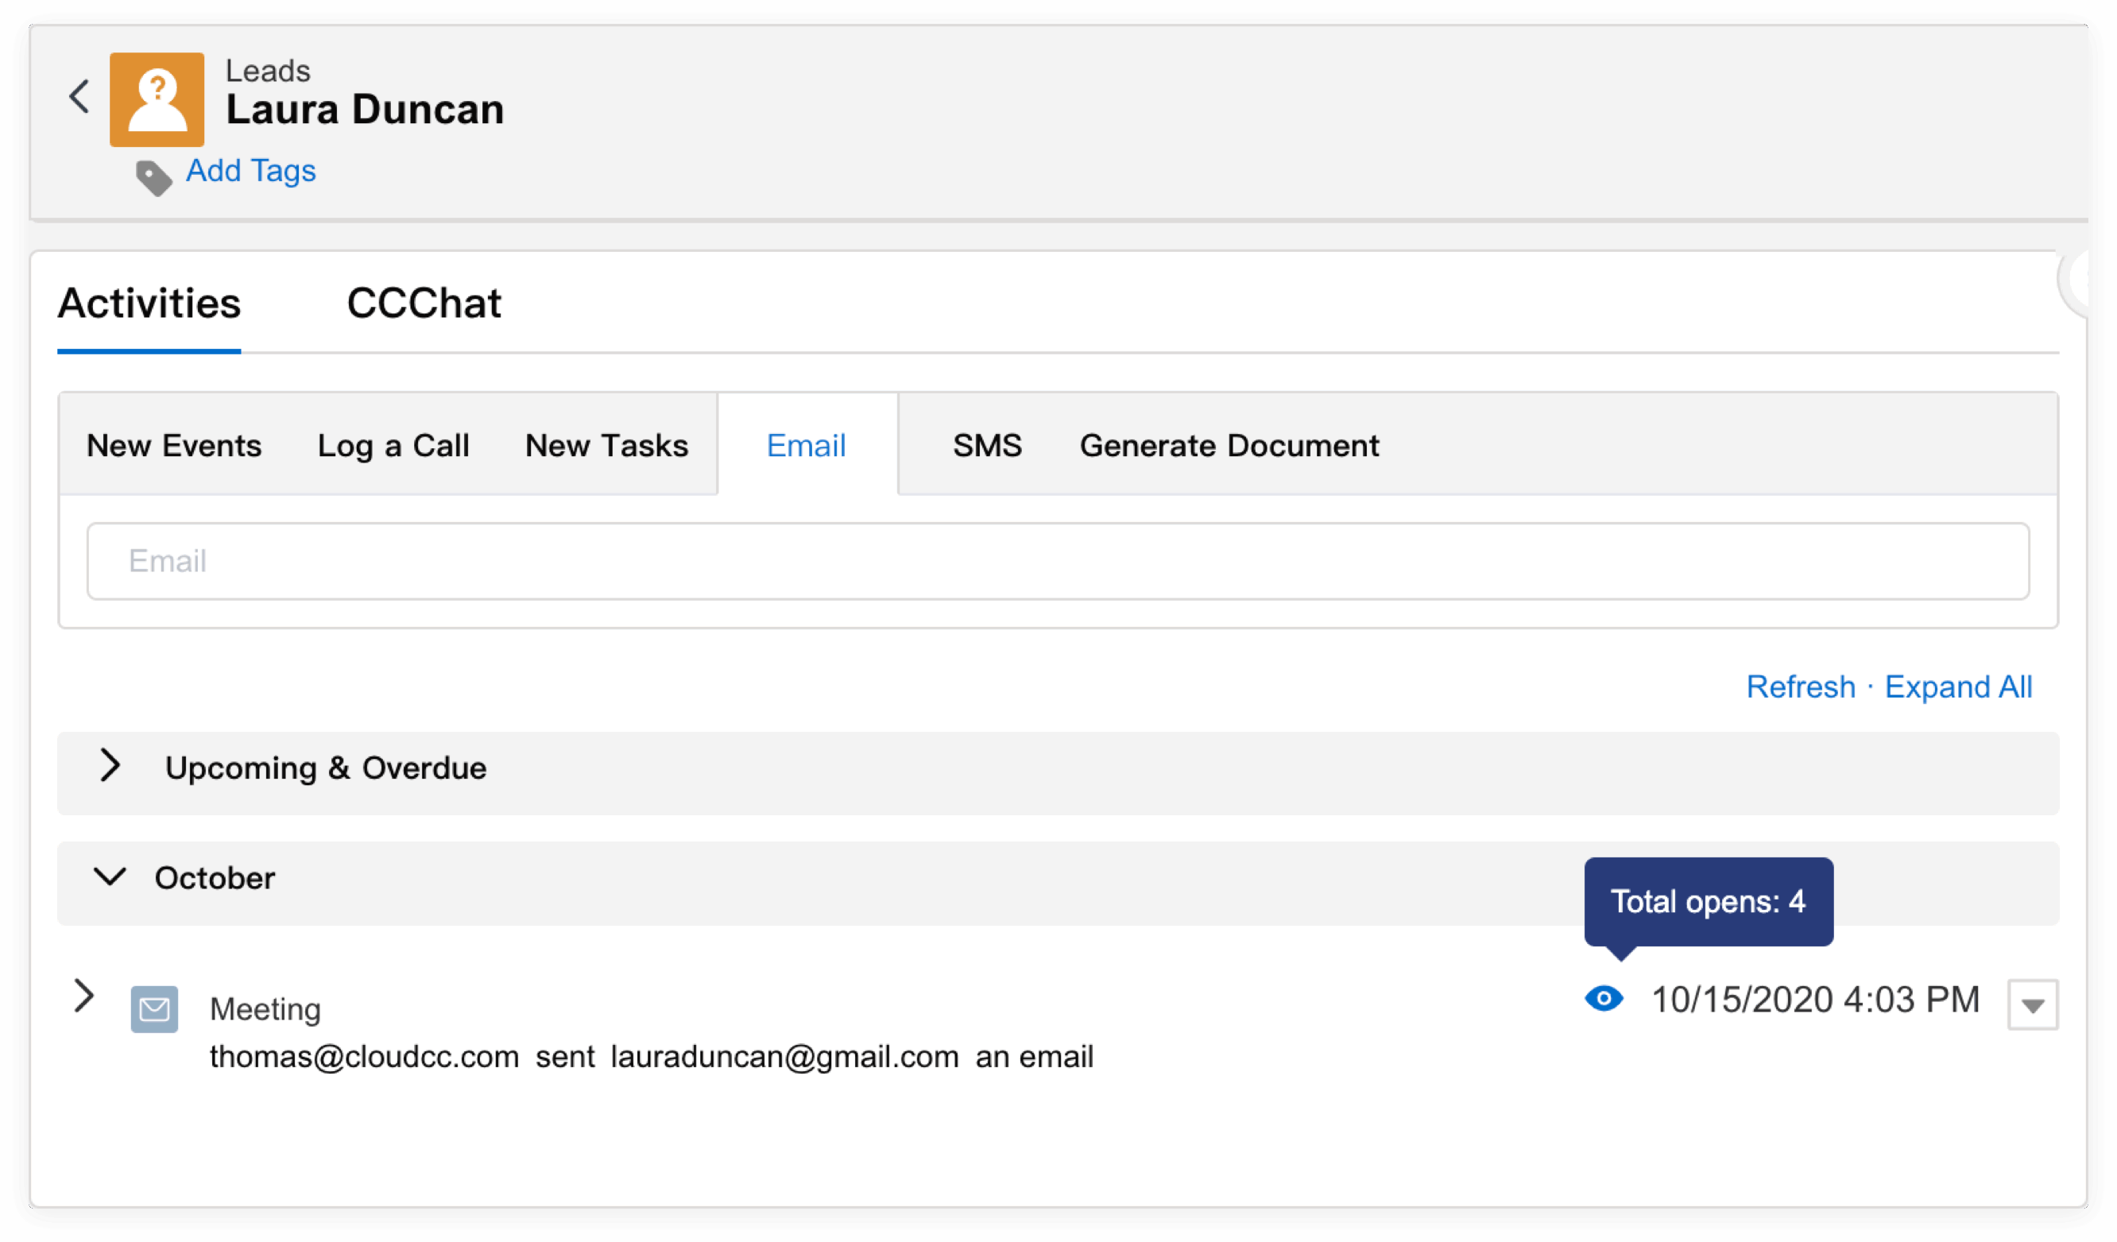Open the New Tasks tab
The width and height of the screenshot is (2117, 1242).
pyautogui.click(x=606, y=445)
